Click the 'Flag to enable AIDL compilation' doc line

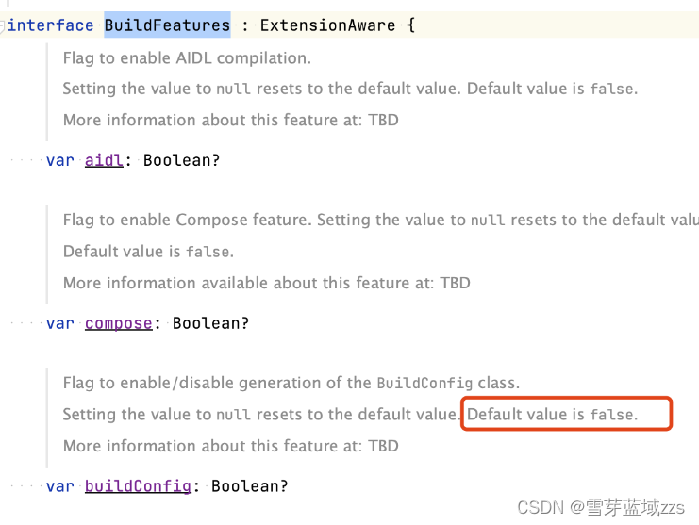pos(187,58)
